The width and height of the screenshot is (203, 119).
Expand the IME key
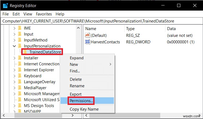click(14, 28)
